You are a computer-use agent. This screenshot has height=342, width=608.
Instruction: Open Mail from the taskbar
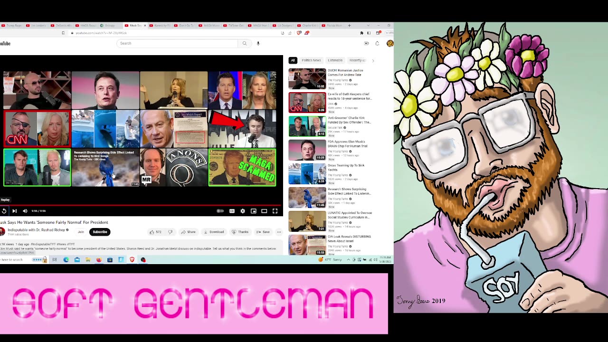[x=77, y=260]
